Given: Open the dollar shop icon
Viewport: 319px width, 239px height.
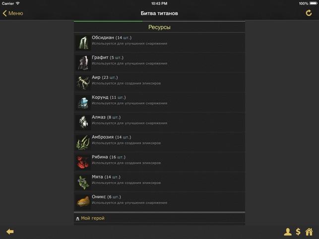Looking at the screenshot, I should tap(298, 232).
